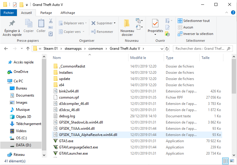Open Objets 3D in the sidebar
This screenshot has width=237, height=165.
[x=20, y=117]
